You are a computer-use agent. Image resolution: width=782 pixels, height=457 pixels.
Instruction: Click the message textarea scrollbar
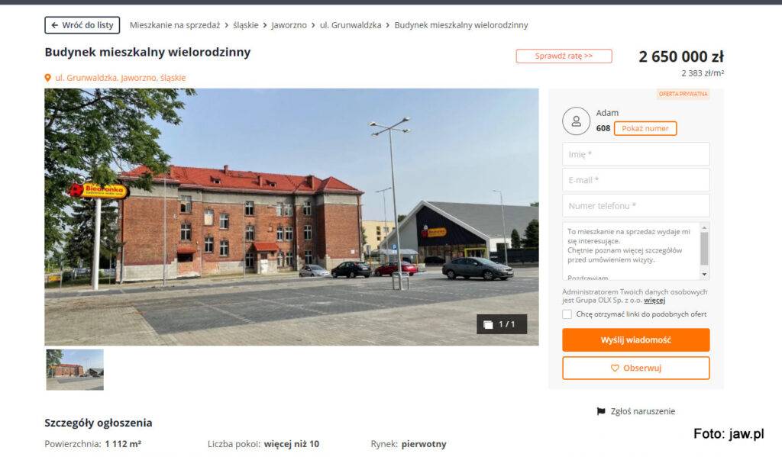point(704,248)
